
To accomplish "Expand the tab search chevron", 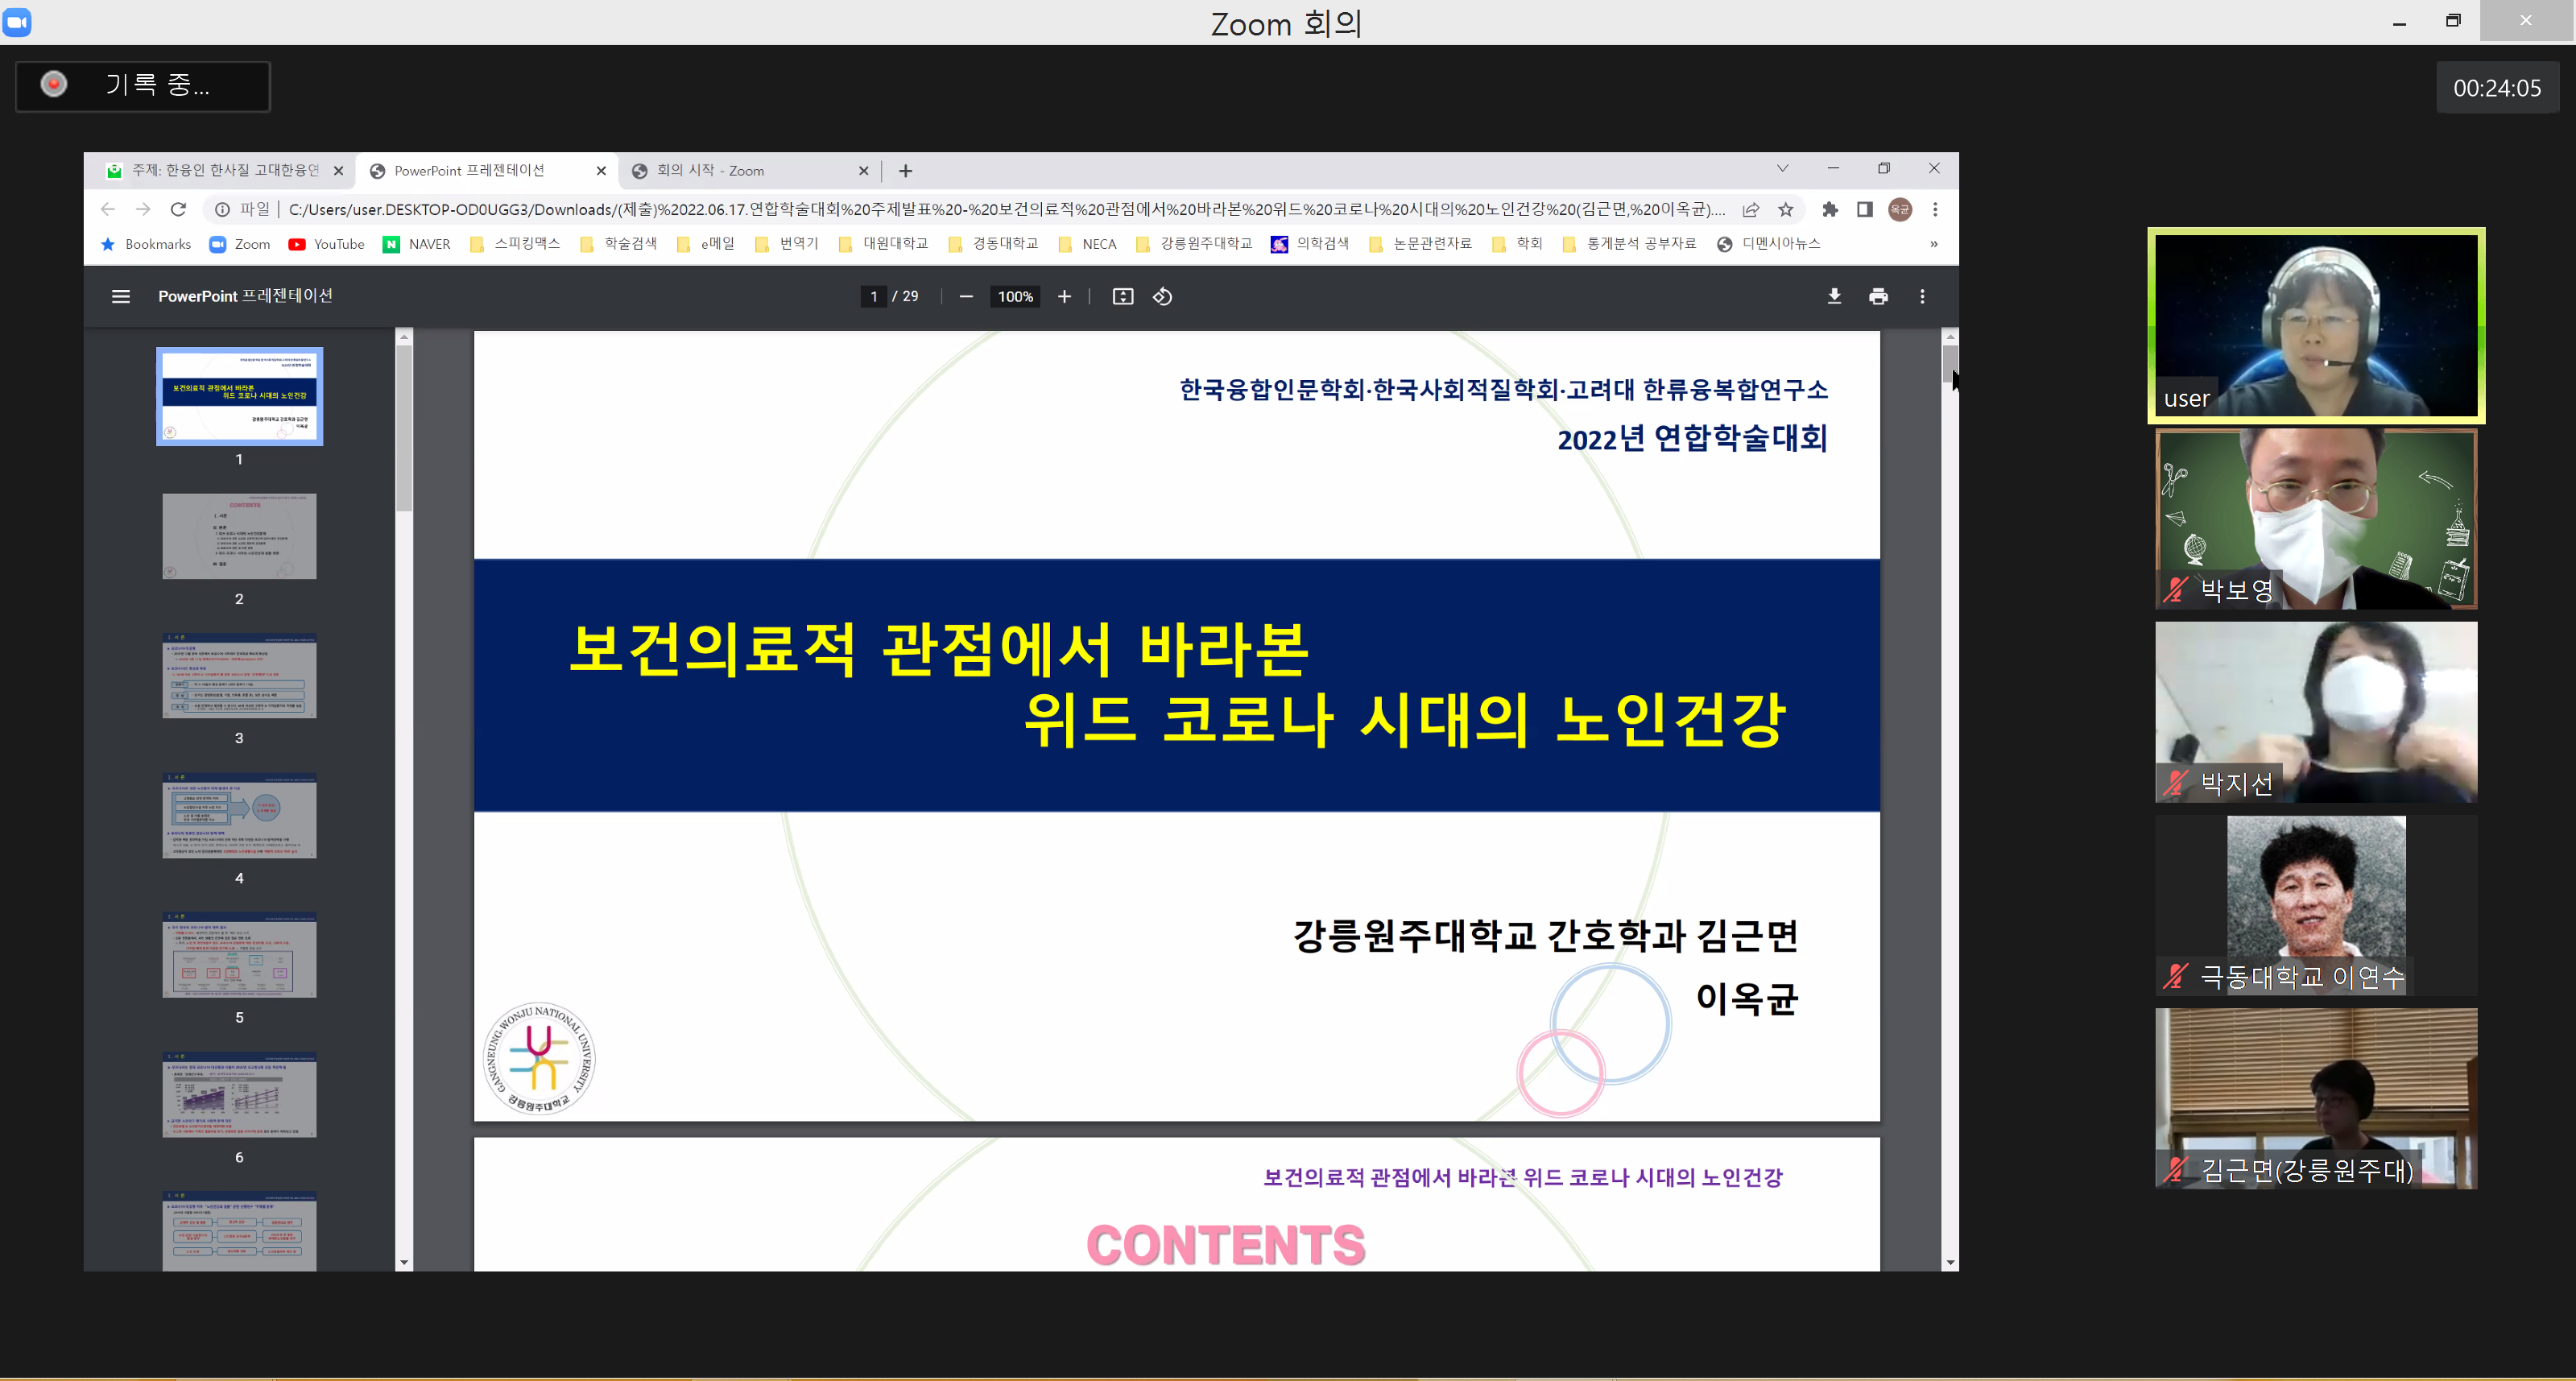I will coord(1782,169).
